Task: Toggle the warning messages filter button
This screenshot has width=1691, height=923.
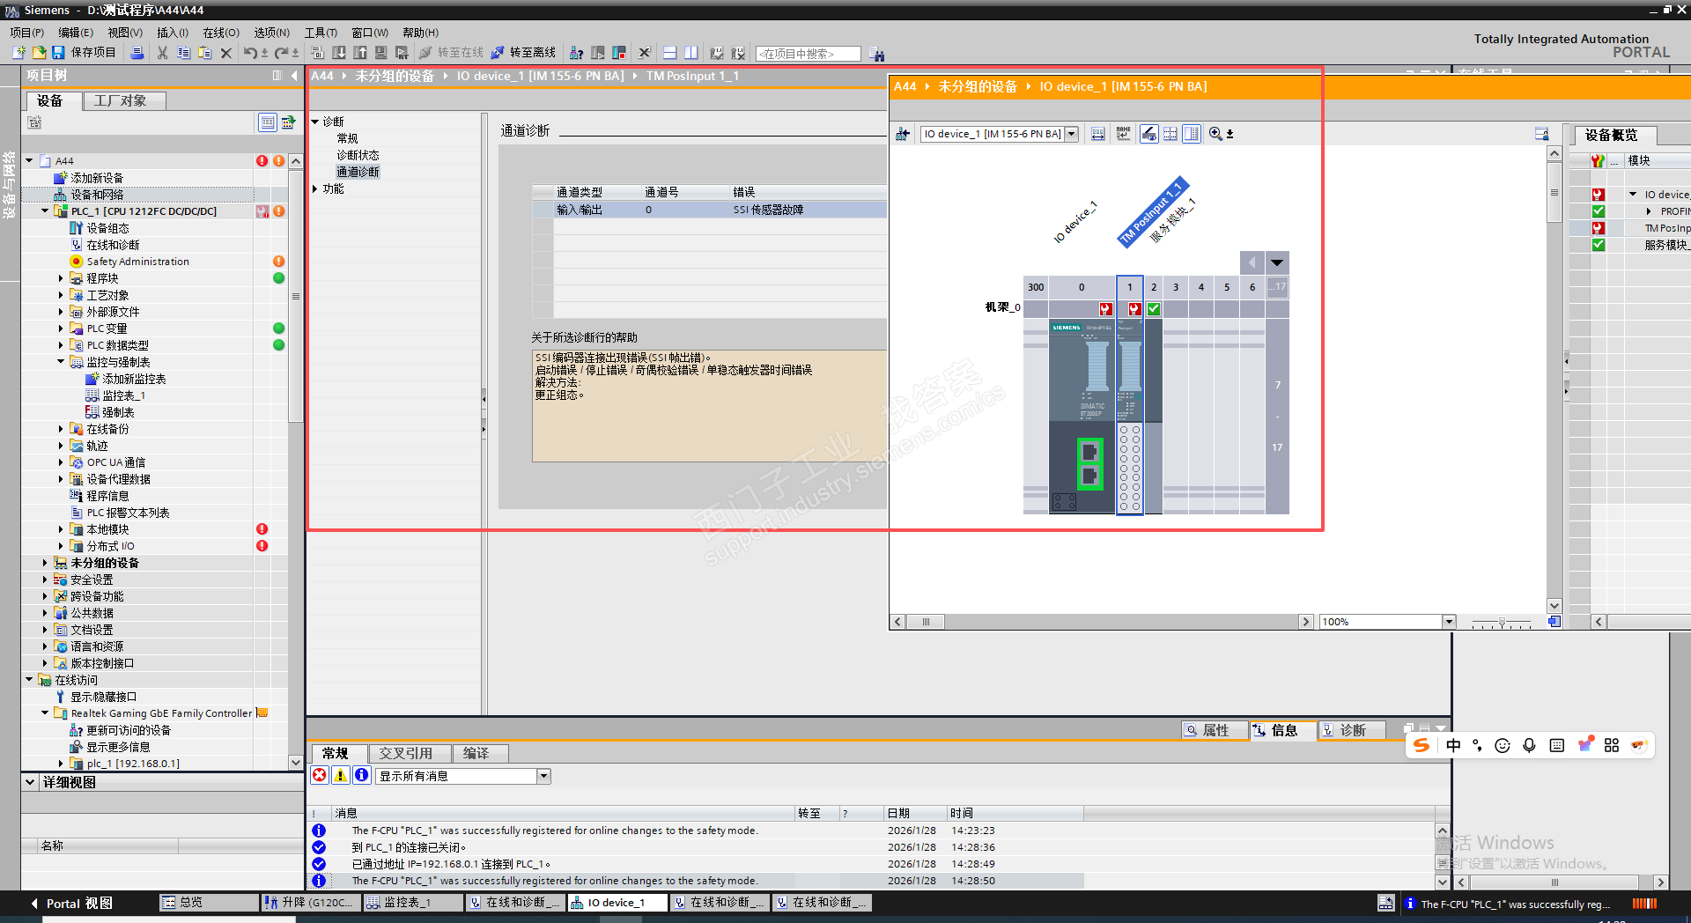Action: pos(340,775)
